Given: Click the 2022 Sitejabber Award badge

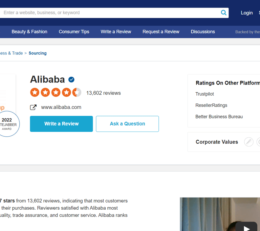Looking at the screenshot, I should (x=7, y=124).
